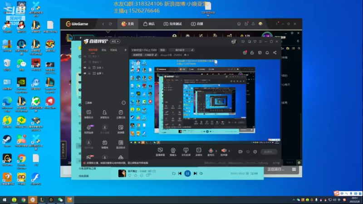
Task: Mute the 扬声器 speaker
Action: 224,152
